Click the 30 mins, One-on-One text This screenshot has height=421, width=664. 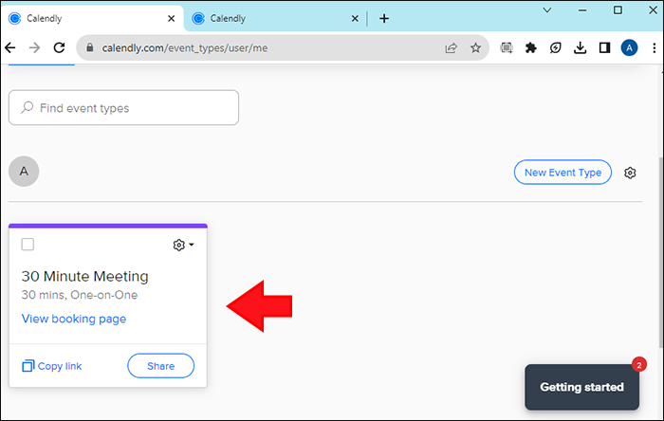click(80, 295)
